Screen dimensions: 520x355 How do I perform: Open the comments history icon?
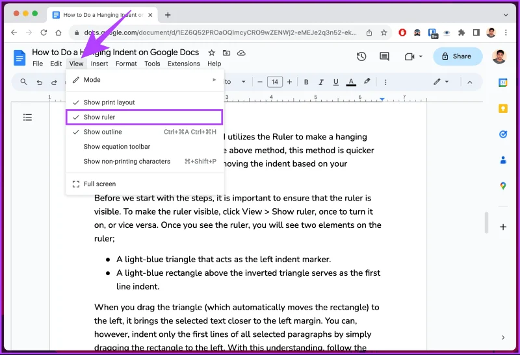(384, 56)
